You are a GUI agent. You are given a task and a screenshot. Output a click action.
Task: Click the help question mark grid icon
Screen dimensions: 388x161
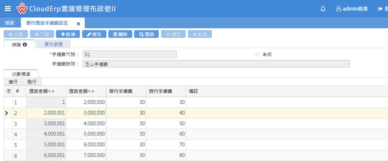[8, 91]
